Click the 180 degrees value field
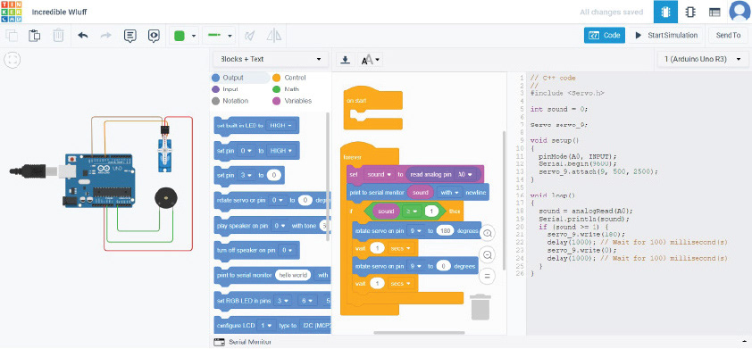 click(446, 230)
